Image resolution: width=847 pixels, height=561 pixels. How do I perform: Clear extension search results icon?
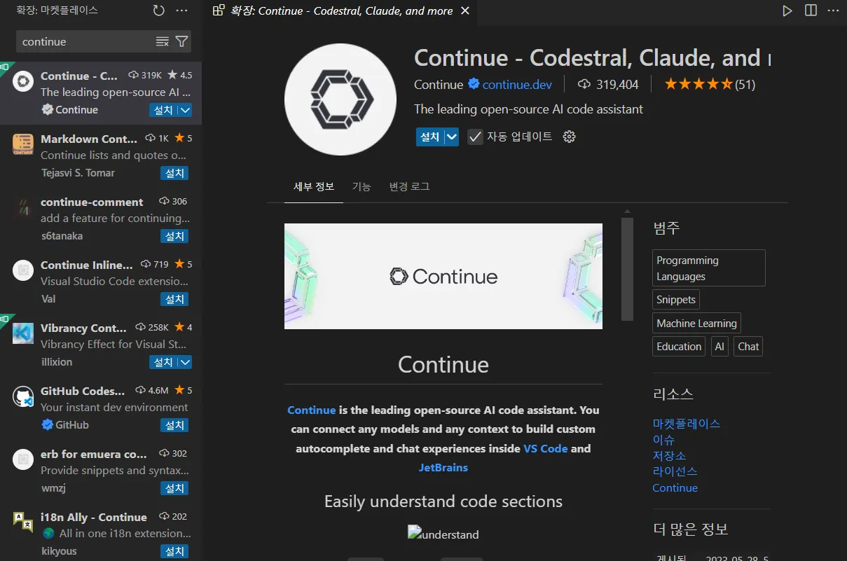tap(162, 41)
